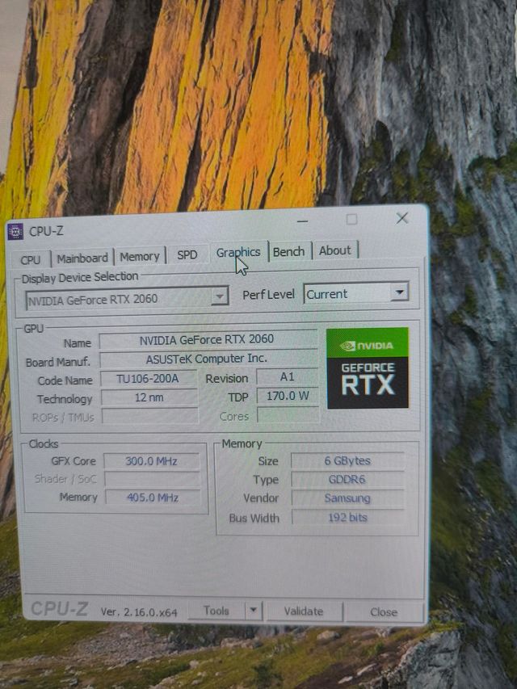The width and height of the screenshot is (517, 689).
Task: Click the Validate button
Action: coord(304,611)
